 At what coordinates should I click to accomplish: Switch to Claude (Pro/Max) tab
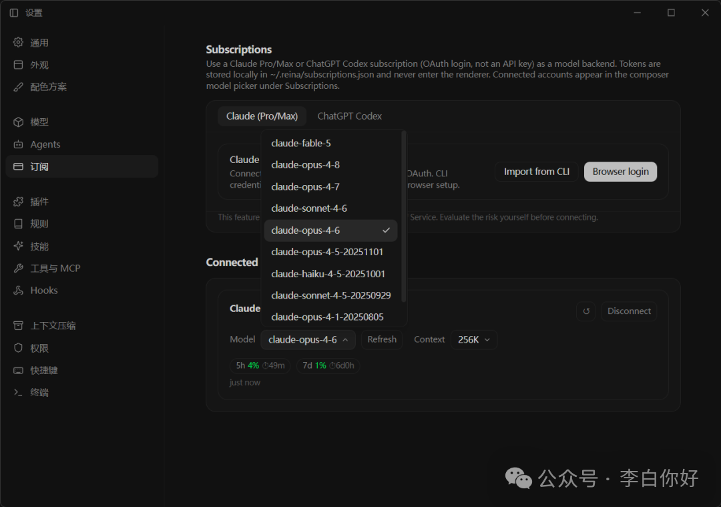pyautogui.click(x=262, y=116)
